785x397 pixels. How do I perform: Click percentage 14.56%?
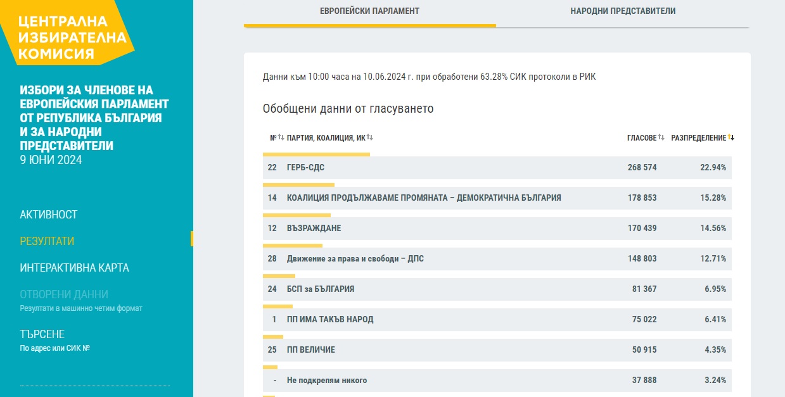(713, 229)
